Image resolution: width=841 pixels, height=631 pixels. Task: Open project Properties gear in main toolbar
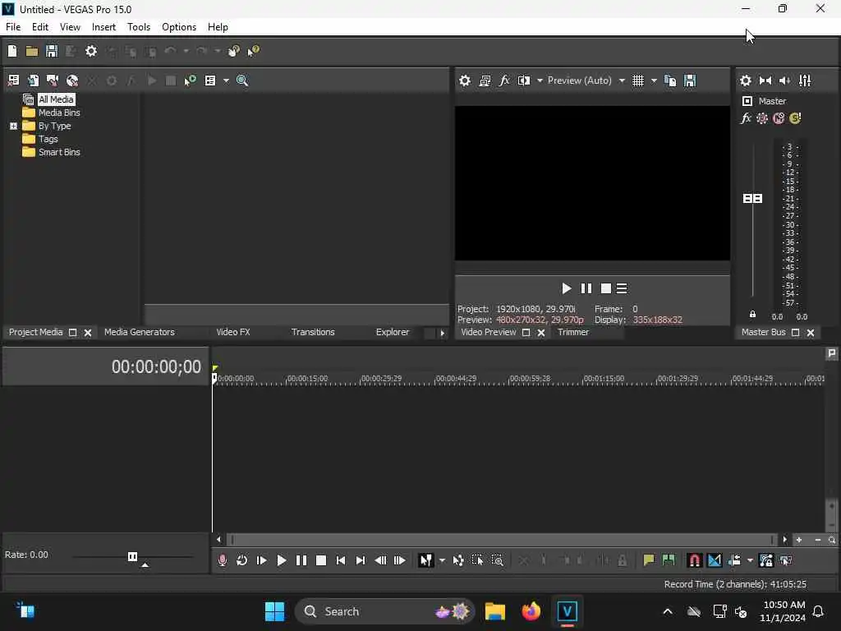point(91,51)
